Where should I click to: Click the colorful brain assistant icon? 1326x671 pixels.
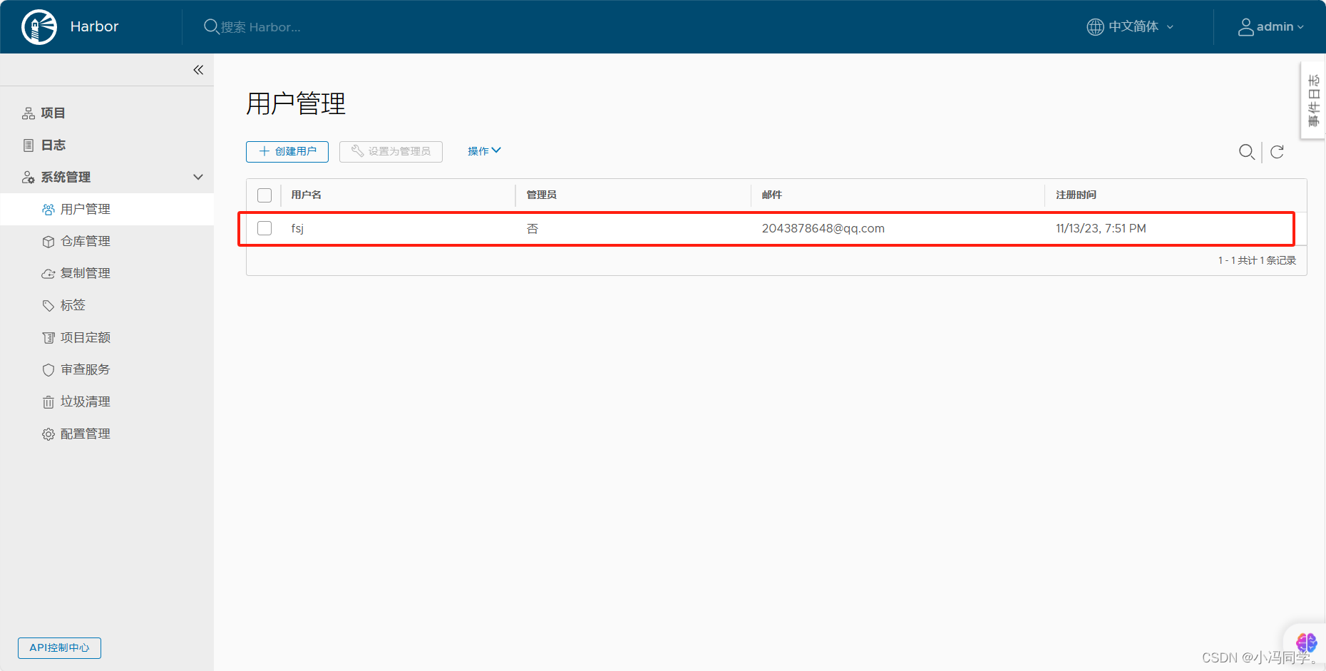click(x=1306, y=642)
